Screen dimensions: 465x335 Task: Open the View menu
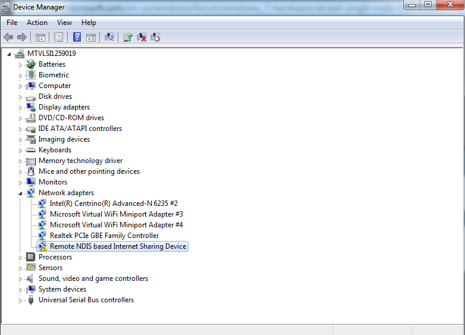64,23
